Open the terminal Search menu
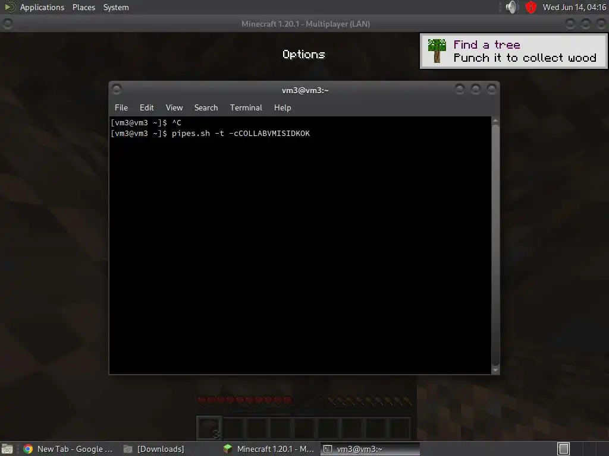This screenshot has width=609, height=456. tap(206, 108)
